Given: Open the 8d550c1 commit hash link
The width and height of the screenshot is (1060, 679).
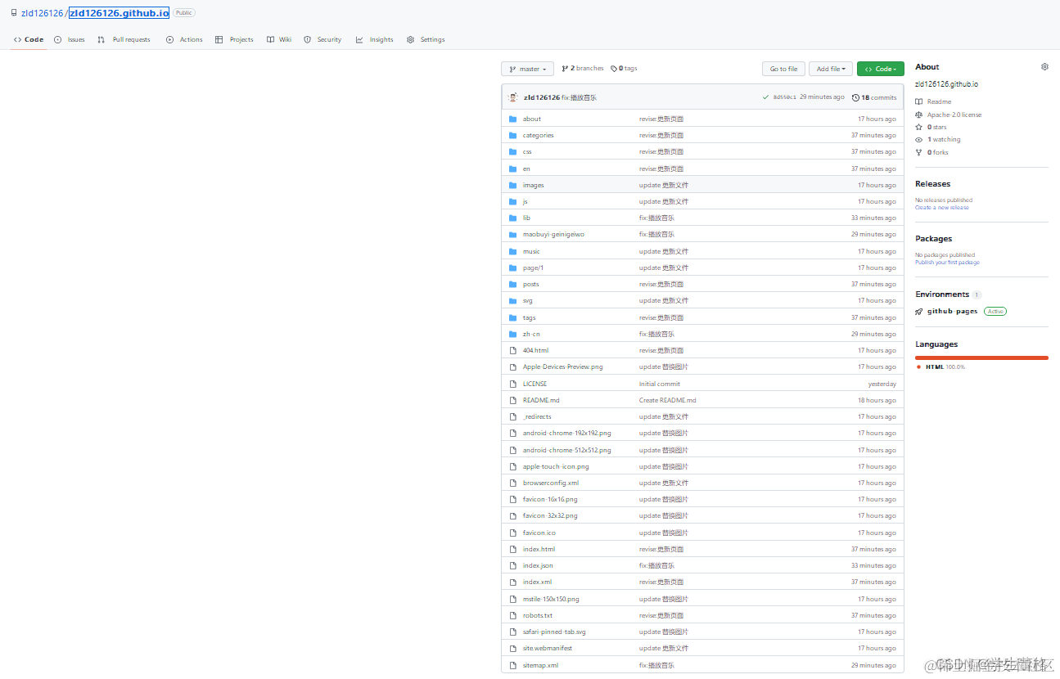Looking at the screenshot, I should [x=785, y=97].
